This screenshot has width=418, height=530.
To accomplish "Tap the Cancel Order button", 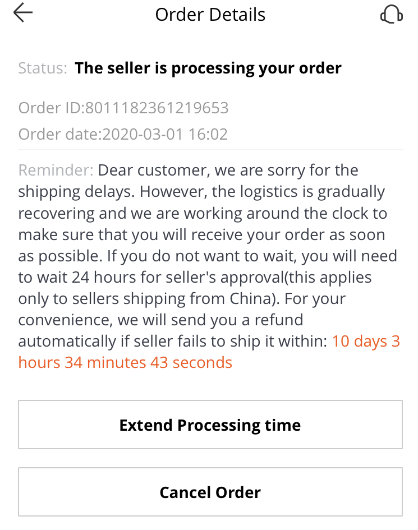I will 210,492.
